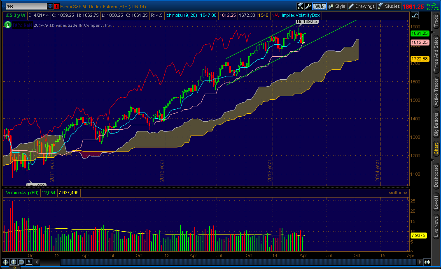Click the yellow 7.9375 volume bubble
Viewport: 441px width, 269px height.
point(418,235)
